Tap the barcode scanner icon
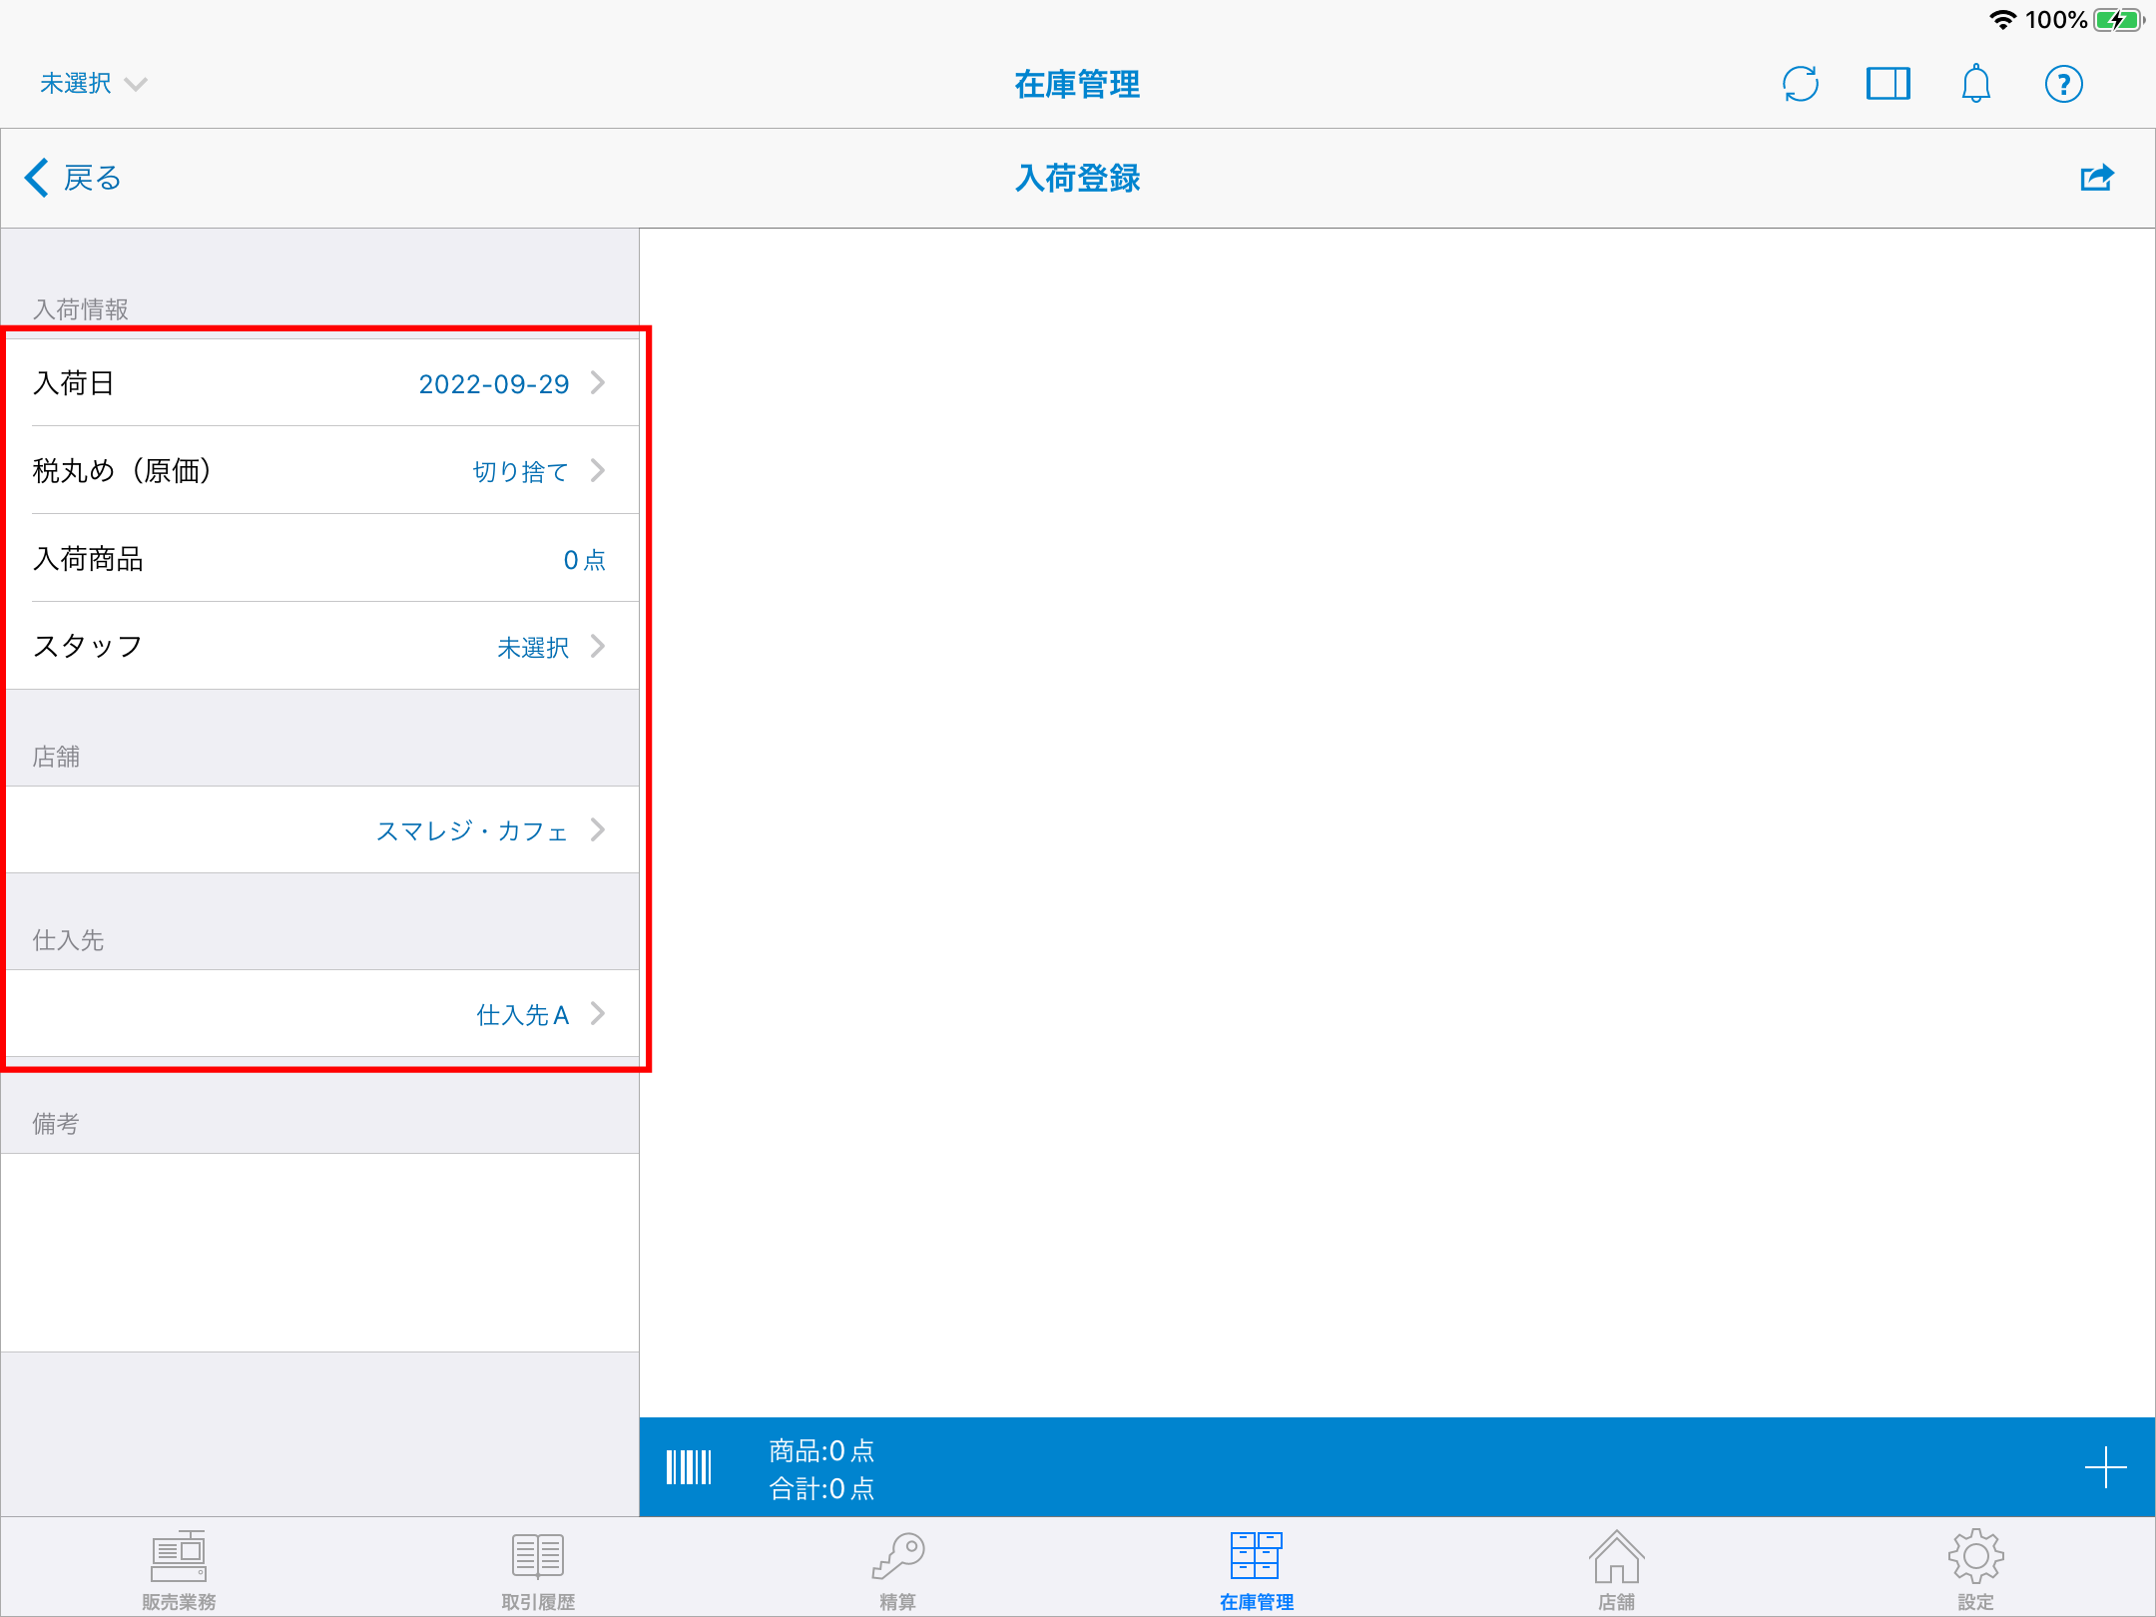This screenshot has width=2156, height=1617. click(689, 1467)
